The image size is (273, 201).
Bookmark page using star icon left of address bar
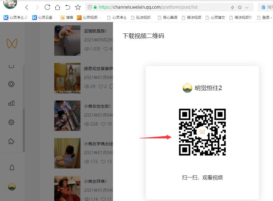[x=78, y=7]
